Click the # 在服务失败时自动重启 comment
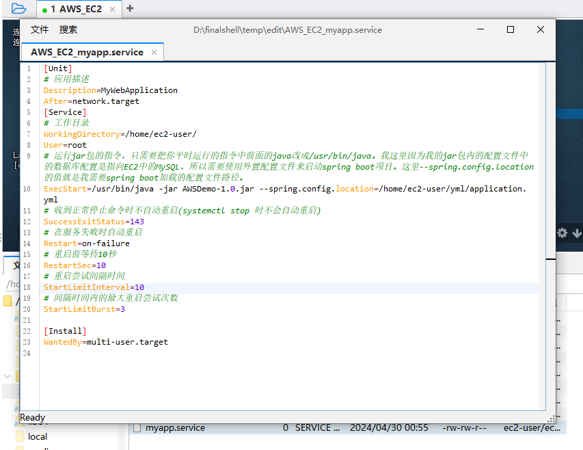 click(x=93, y=233)
